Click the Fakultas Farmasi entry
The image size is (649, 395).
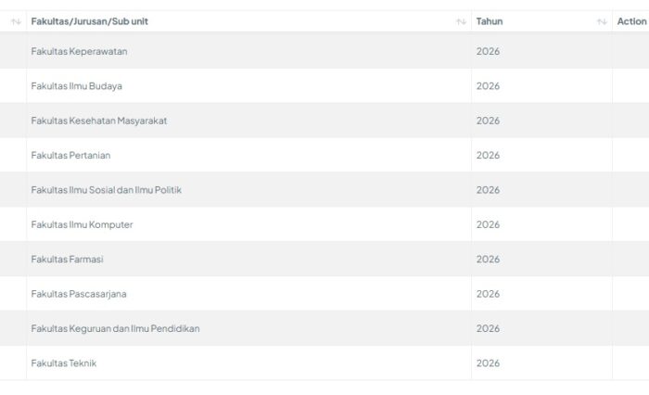click(67, 260)
